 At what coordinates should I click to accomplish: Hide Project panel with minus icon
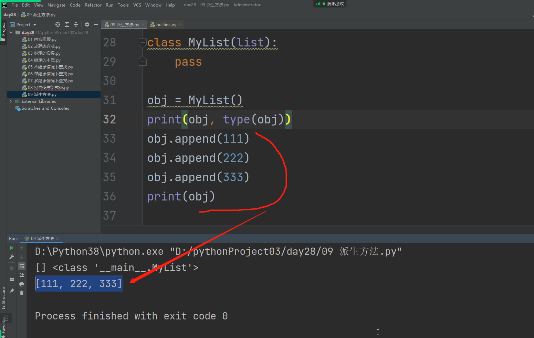[96, 24]
